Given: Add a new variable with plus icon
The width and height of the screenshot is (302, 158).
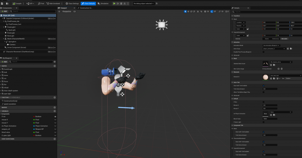Looking at the screenshot, I should pos(55,111).
